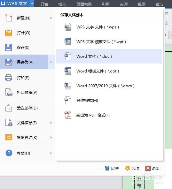Switch to the 章节 tab
Screen dimensions: 172x189
click(159, 4)
